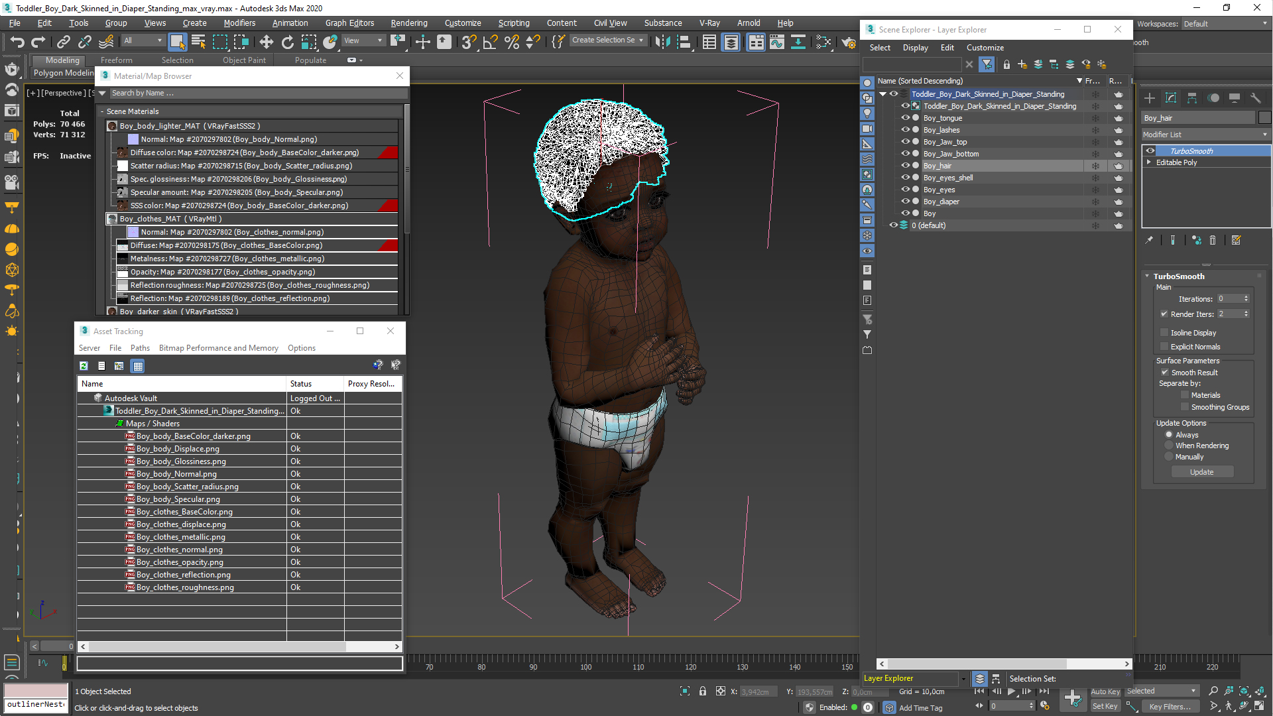Toggle the 3D Snaps button
The width and height of the screenshot is (1273, 716).
pyautogui.click(x=469, y=42)
